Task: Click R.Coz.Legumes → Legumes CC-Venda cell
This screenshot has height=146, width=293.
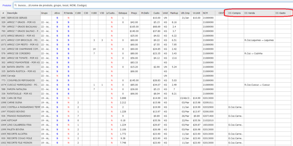Action: (259, 40)
